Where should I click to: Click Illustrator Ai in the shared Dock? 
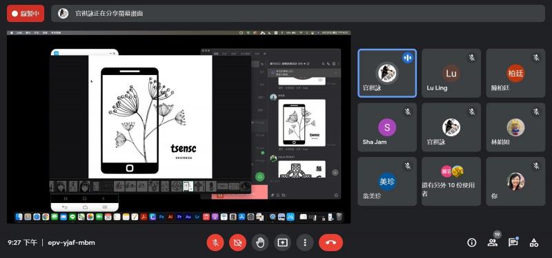[170, 217]
